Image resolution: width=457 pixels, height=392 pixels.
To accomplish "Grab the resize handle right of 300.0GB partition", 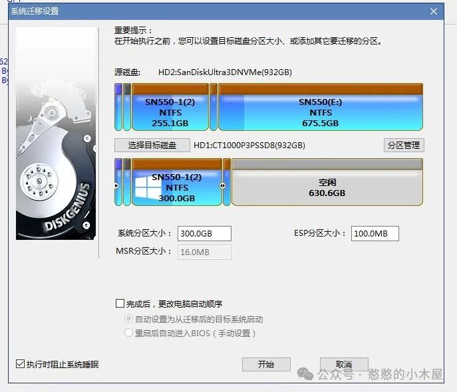I will 222,185.
